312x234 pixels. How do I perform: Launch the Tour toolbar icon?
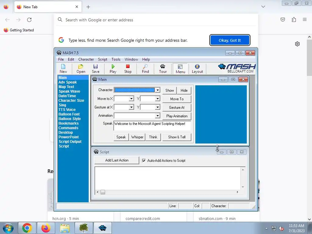[x=163, y=69]
